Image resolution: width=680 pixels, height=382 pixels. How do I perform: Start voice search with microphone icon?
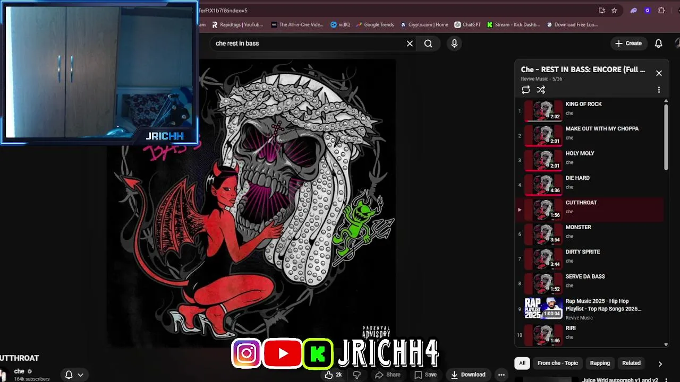coord(454,44)
